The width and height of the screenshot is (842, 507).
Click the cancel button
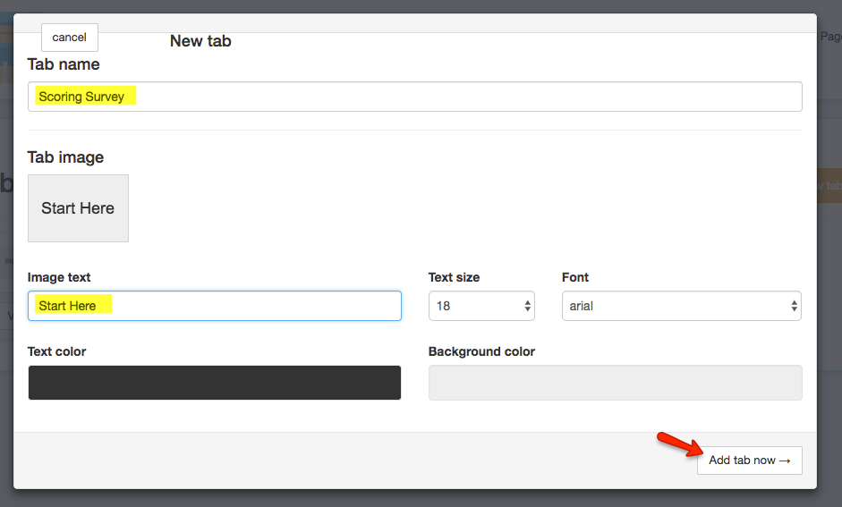[x=69, y=38]
